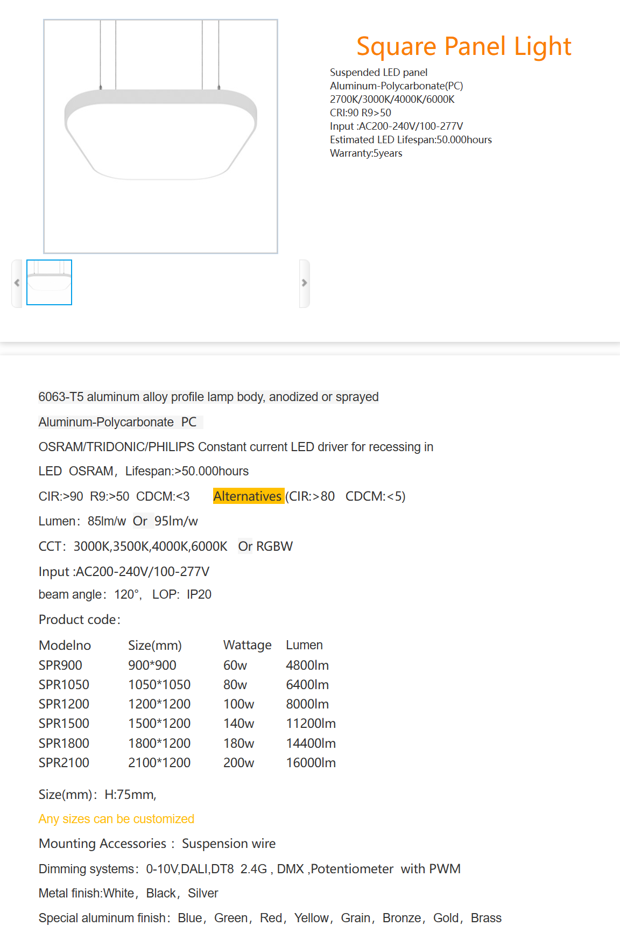Click the highlighted Alternatives label
The height and width of the screenshot is (933, 620).
coord(248,496)
